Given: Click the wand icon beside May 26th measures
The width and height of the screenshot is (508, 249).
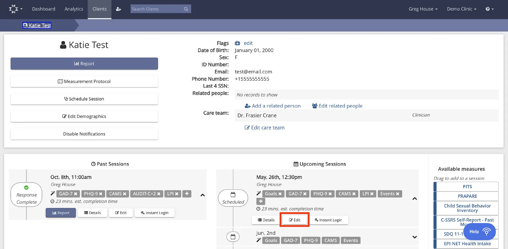Looking at the screenshot, I should tap(258, 193).
